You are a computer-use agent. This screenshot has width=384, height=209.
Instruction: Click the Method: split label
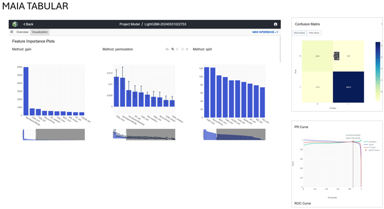[202, 49]
